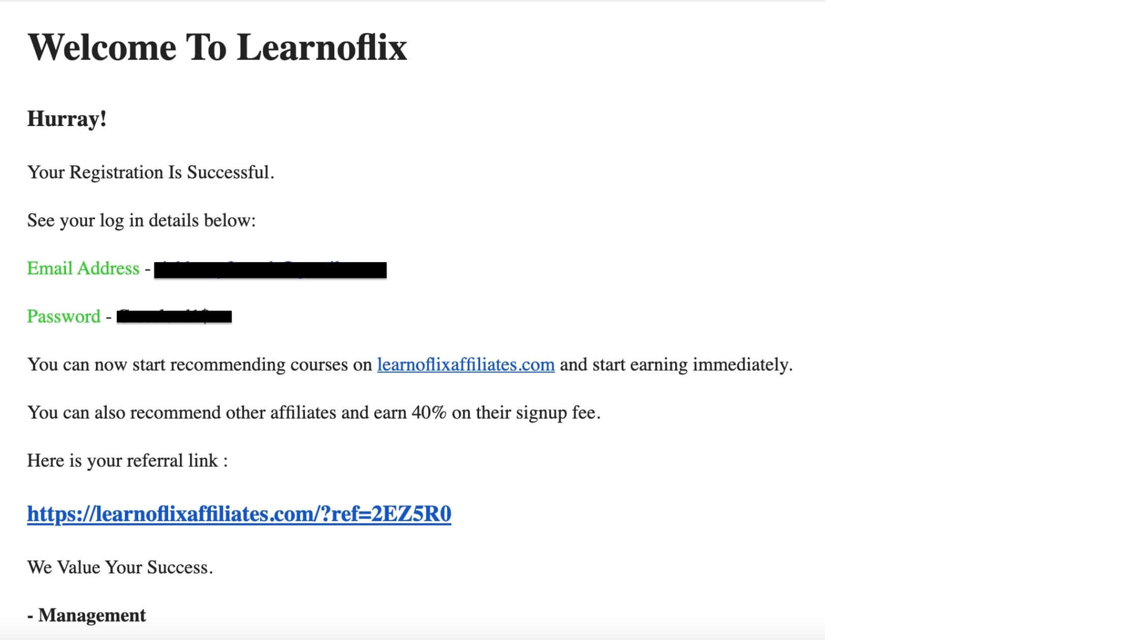
Task: Select the redacted Password text
Action: pos(174,316)
